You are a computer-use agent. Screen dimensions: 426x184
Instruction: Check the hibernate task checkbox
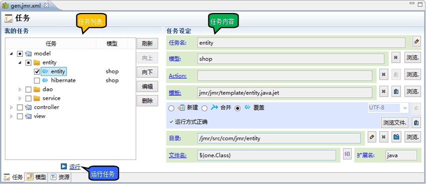click(x=37, y=80)
